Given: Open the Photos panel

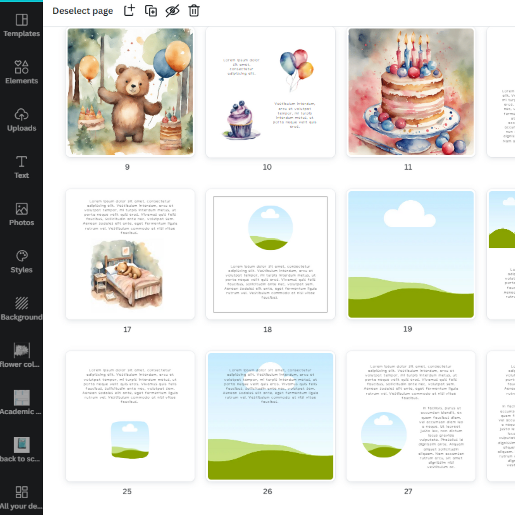Looking at the screenshot, I should point(21,214).
